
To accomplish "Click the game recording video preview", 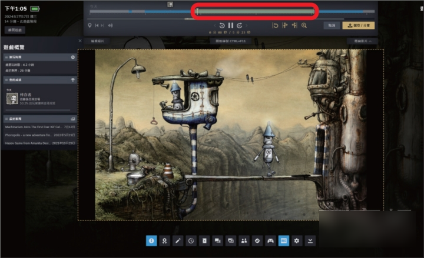I will point(231,135).
